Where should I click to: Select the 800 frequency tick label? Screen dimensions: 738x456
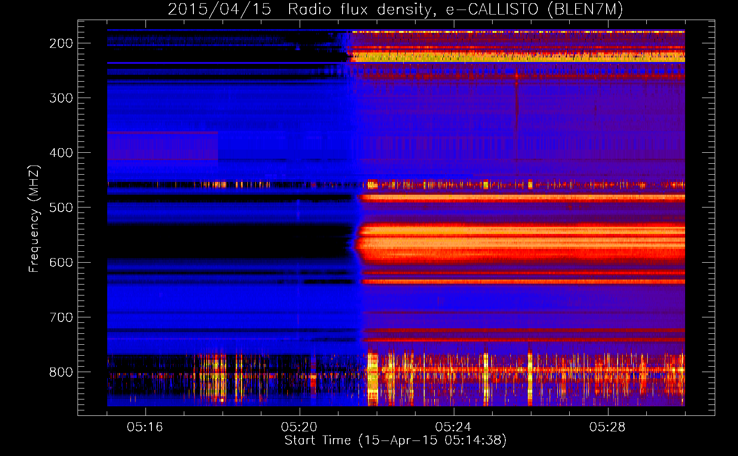[x=61, y=372]
